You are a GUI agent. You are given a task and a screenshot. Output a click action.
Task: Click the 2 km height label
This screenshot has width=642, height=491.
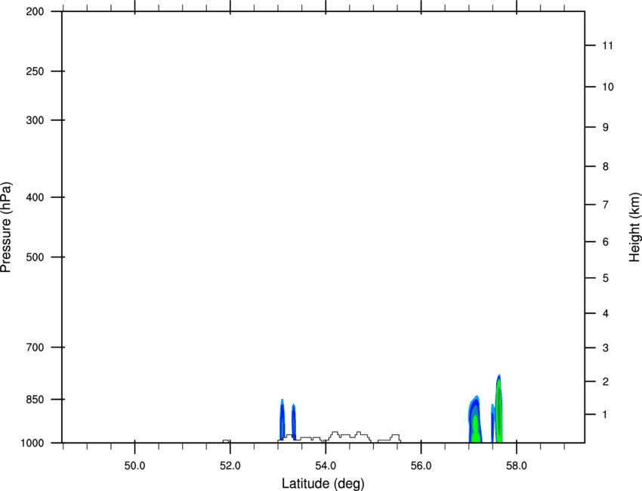(x=606, y=381)
